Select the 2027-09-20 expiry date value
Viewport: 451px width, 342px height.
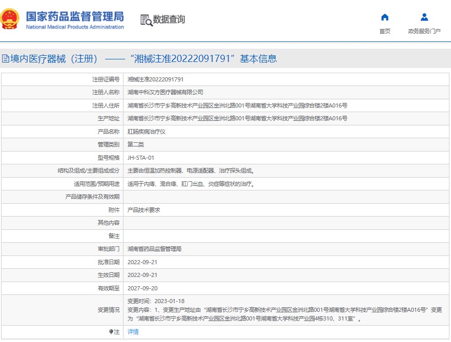pyautogui.click(x=142, y=288)
